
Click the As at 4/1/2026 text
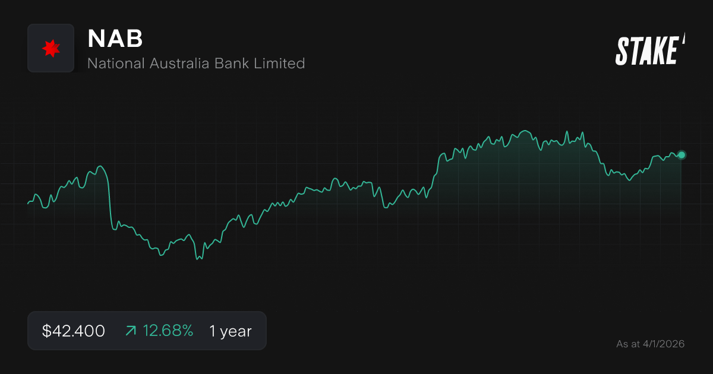coord(650,343)
